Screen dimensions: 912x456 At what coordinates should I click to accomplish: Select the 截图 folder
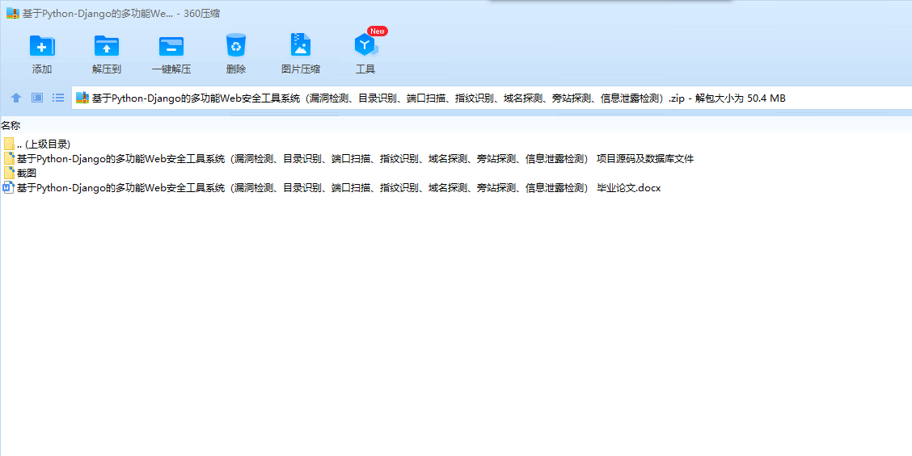[20, 173]
